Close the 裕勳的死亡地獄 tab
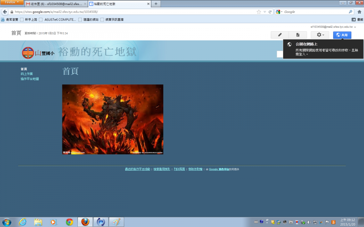364x227 pixels. pyautogui.click(x=148, y=4)
